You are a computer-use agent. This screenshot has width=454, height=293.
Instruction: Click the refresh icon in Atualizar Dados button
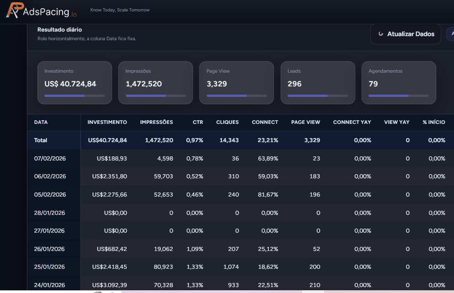381,34
